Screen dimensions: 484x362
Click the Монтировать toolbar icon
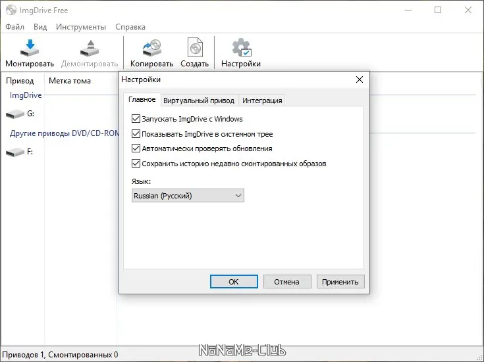pyautogui.click(x=30, y=48)
